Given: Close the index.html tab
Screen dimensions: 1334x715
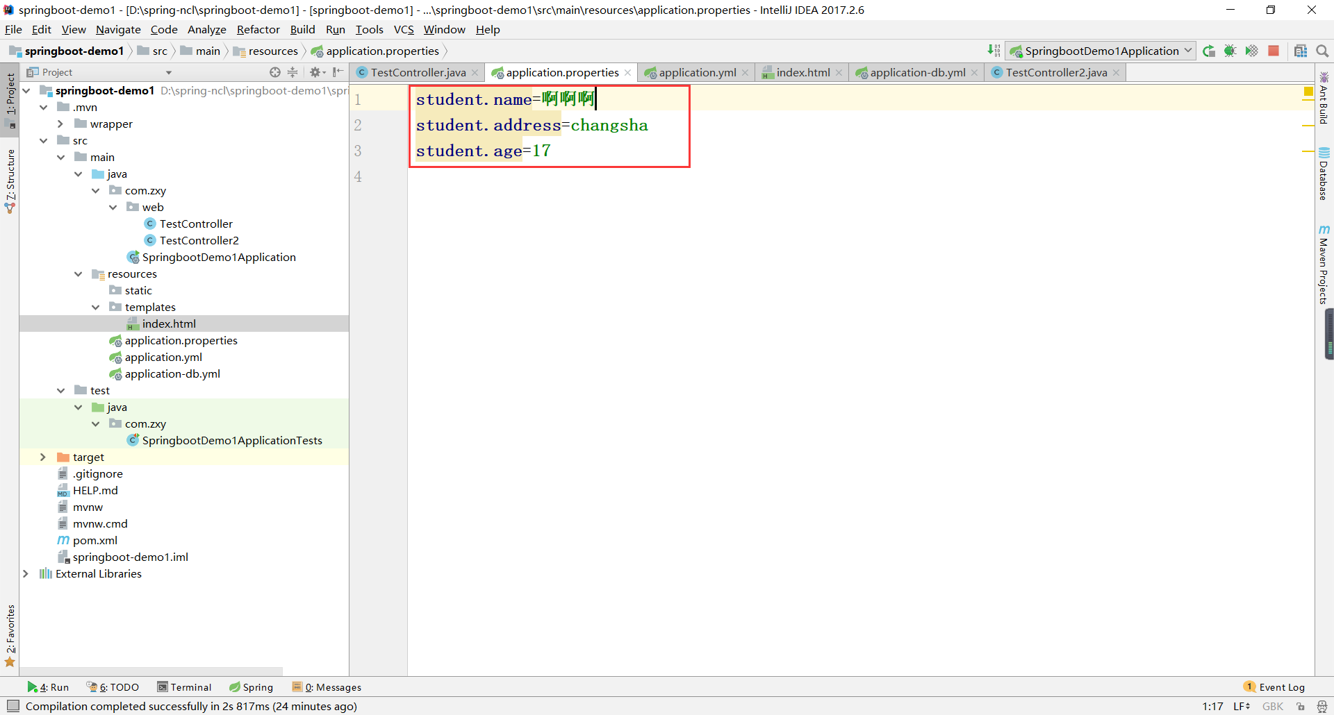Looking at the screenshot, I should point(839,72).
